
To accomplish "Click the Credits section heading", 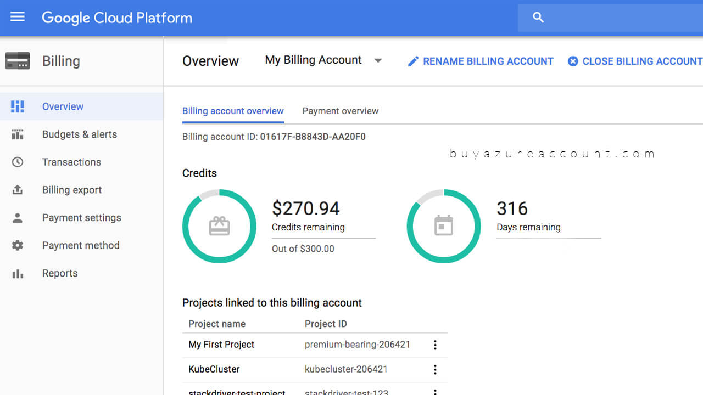I will (199, 173).
